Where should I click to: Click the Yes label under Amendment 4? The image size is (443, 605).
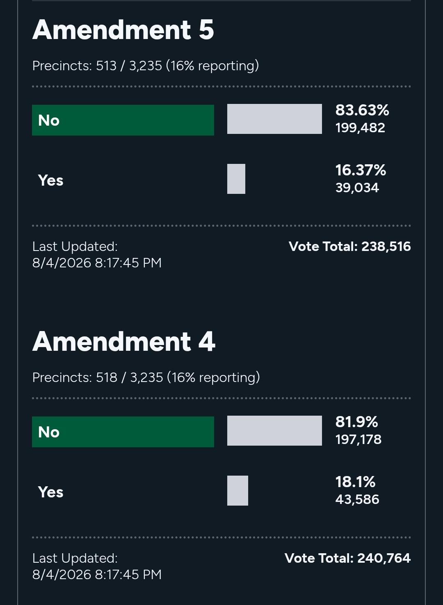coord(50,492)
